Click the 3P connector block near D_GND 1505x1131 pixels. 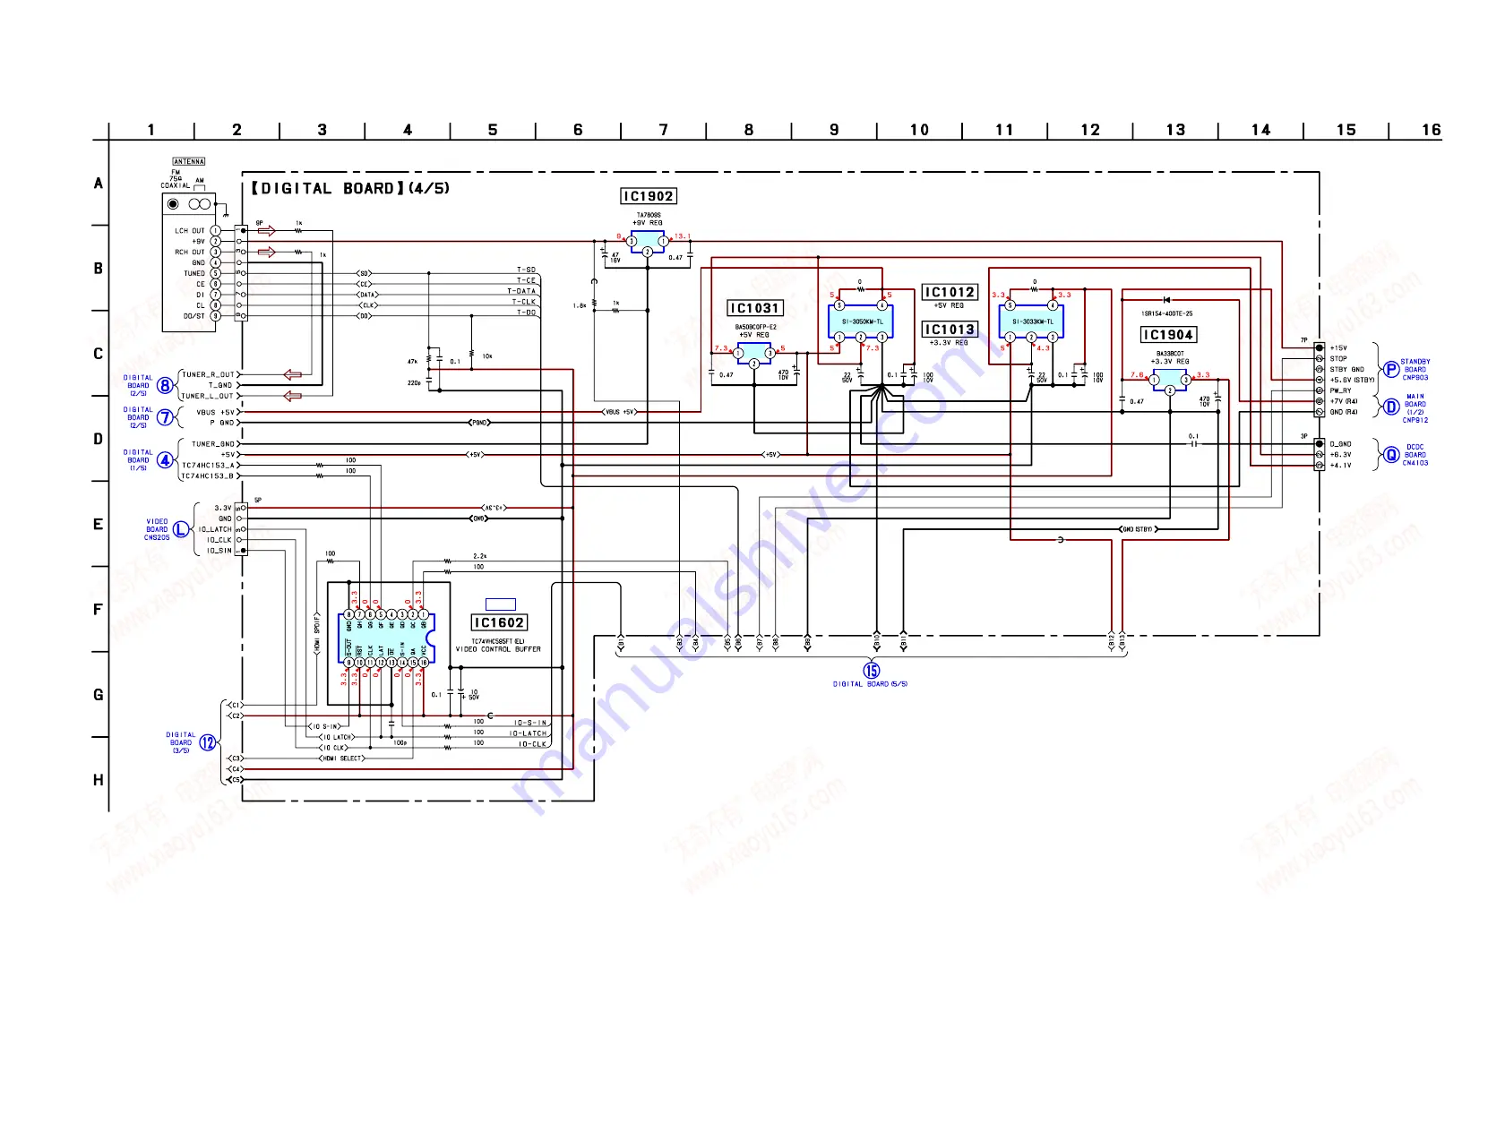(x=1320, y=455)
